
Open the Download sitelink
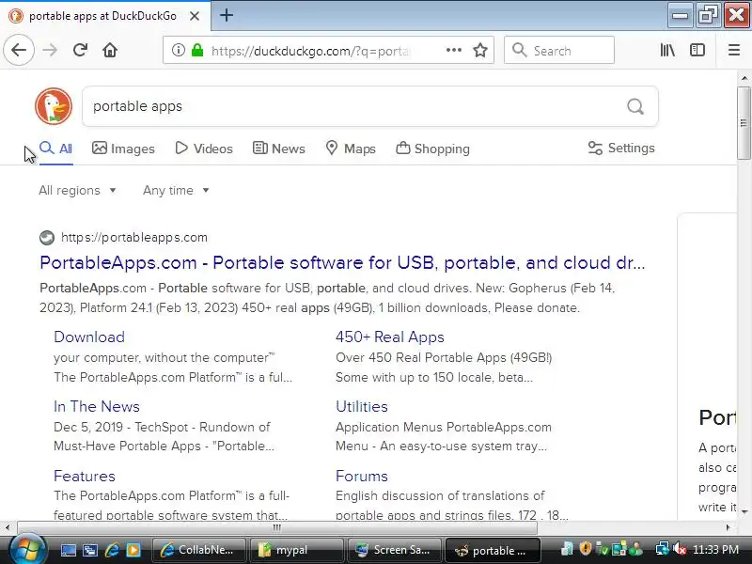pos(89,337)
